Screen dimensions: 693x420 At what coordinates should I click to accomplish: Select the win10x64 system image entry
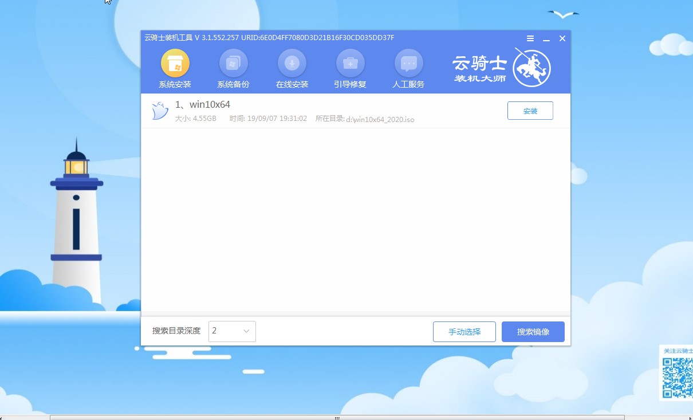coord(203,104)
